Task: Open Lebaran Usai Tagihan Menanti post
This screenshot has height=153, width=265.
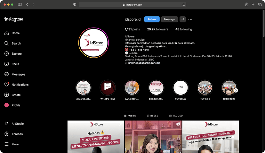Action: [x=211, y=137]
